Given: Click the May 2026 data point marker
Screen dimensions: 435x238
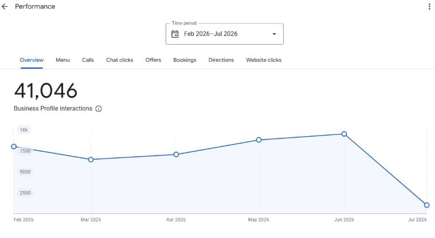Looking at the screenshot, I should click(259, 140).
